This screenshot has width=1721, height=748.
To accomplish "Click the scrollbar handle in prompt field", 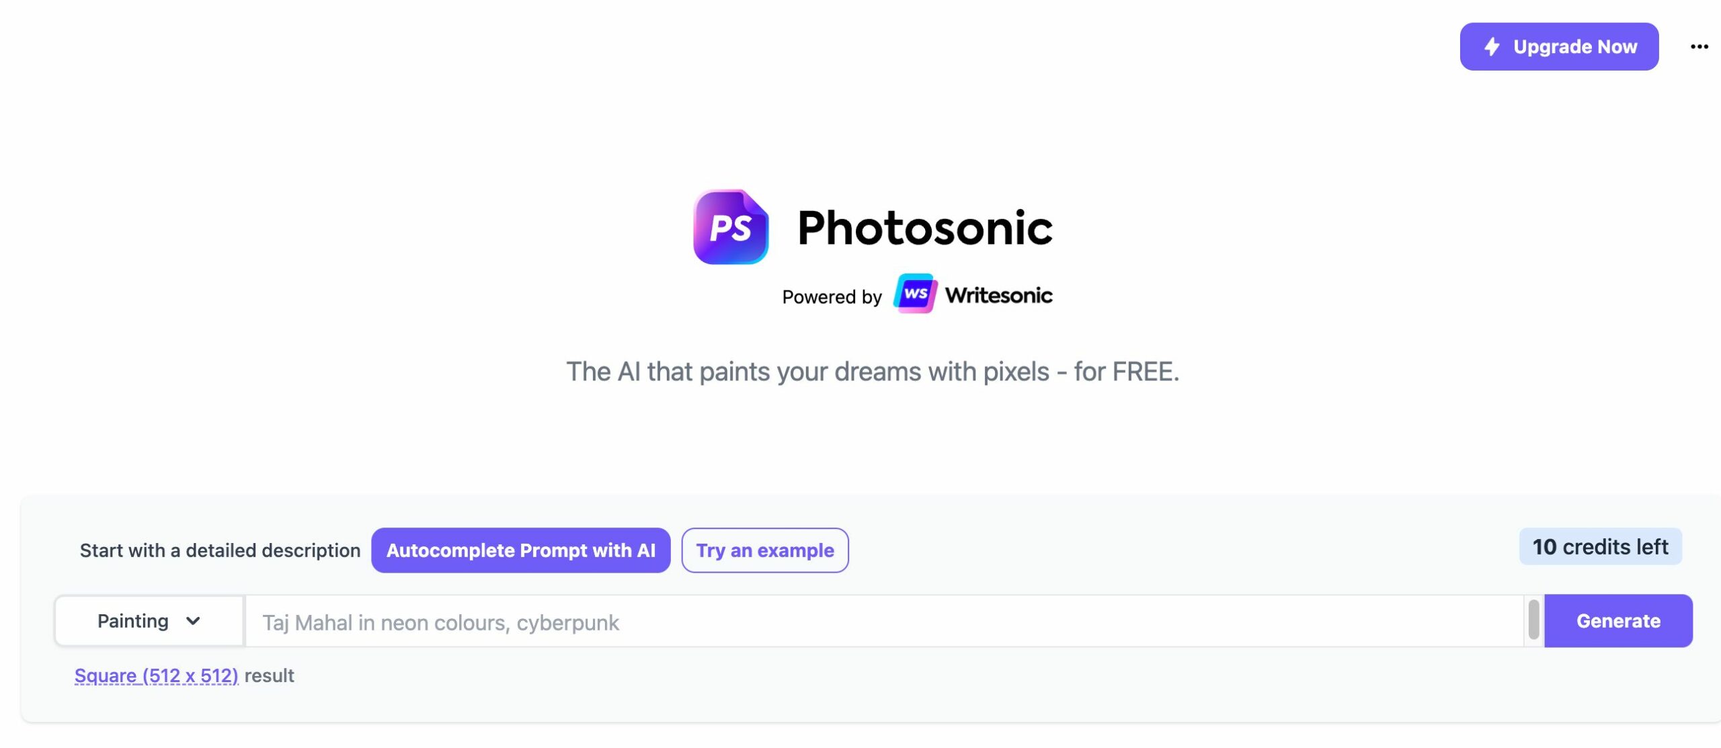I will [x=1533, y=619].
